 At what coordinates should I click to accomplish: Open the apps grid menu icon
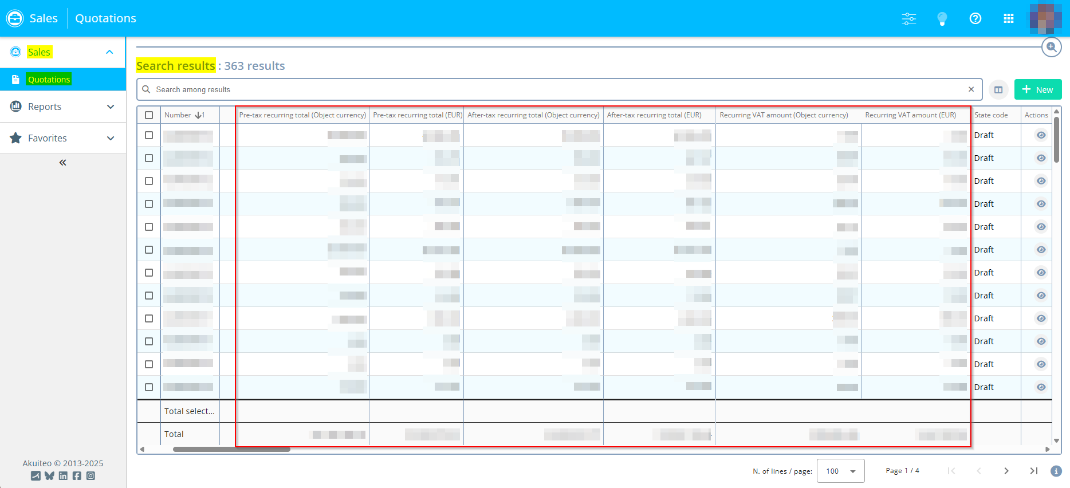[x=1008, y=18]
